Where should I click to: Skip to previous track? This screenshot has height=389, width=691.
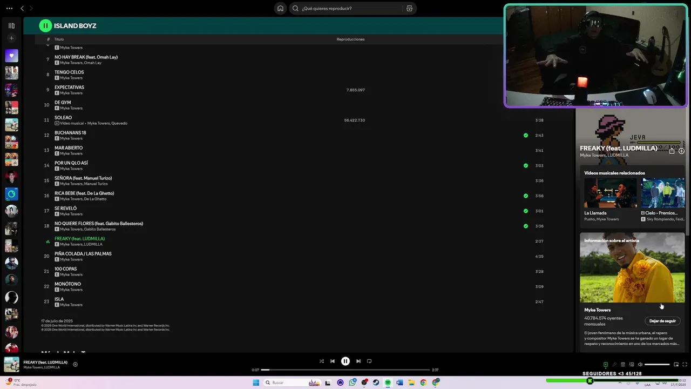click(x=333, y=361)
